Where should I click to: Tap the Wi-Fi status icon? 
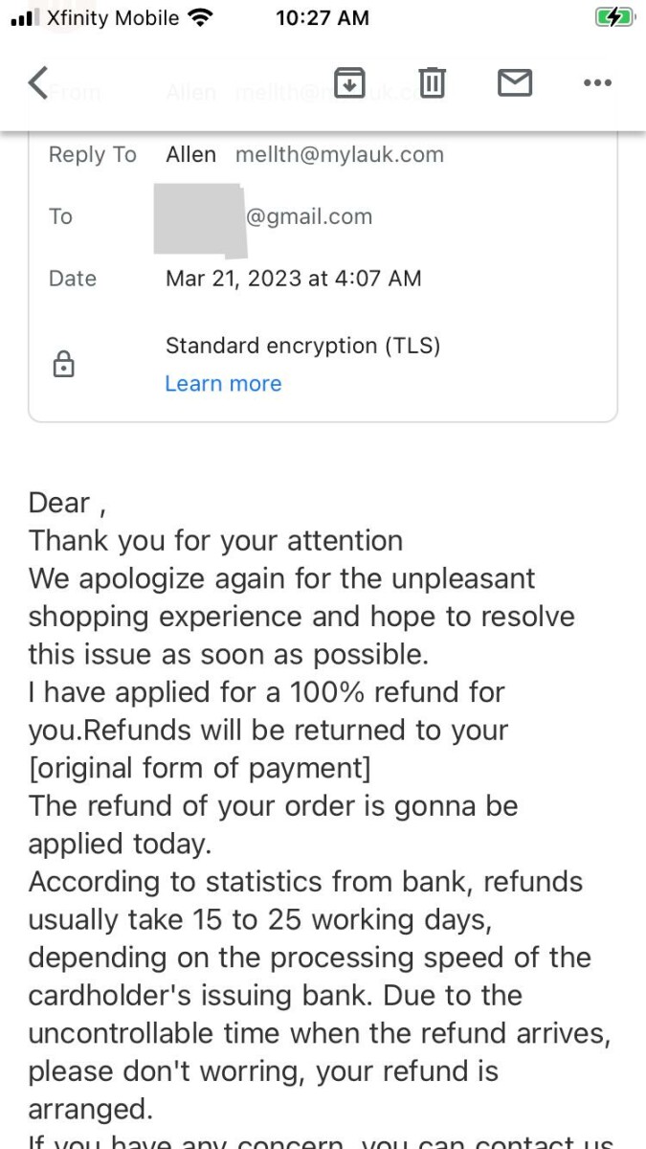tap(201, 17)
